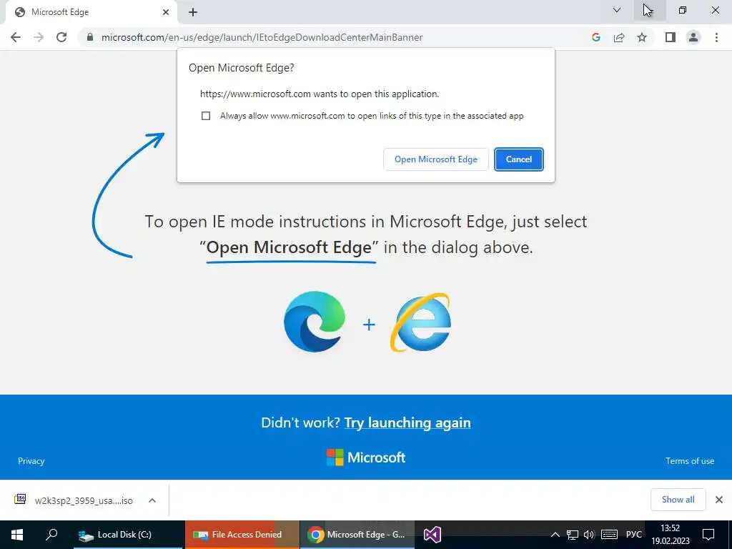732x549 pixels.
Task: Click the Microsoft Edge logo image
Action: pyautogui.click(x=315, y=322)
